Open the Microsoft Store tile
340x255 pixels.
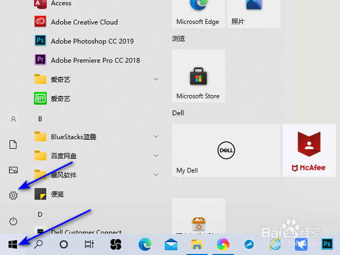point(199,76)
